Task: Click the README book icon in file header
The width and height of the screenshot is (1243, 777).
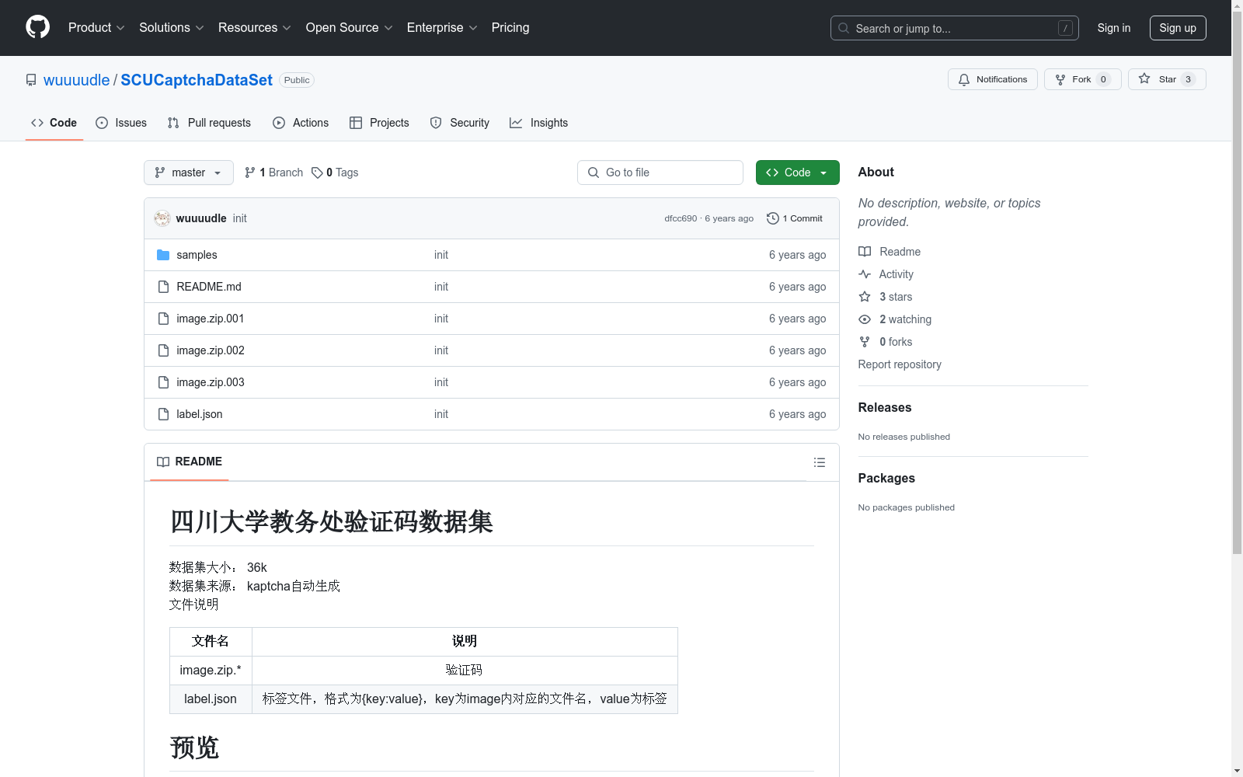Action: tap(163, 462)
